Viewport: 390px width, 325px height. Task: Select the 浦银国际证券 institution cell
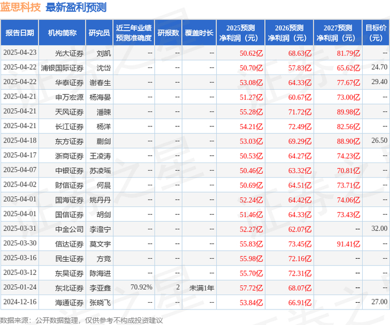pos(62,68)
